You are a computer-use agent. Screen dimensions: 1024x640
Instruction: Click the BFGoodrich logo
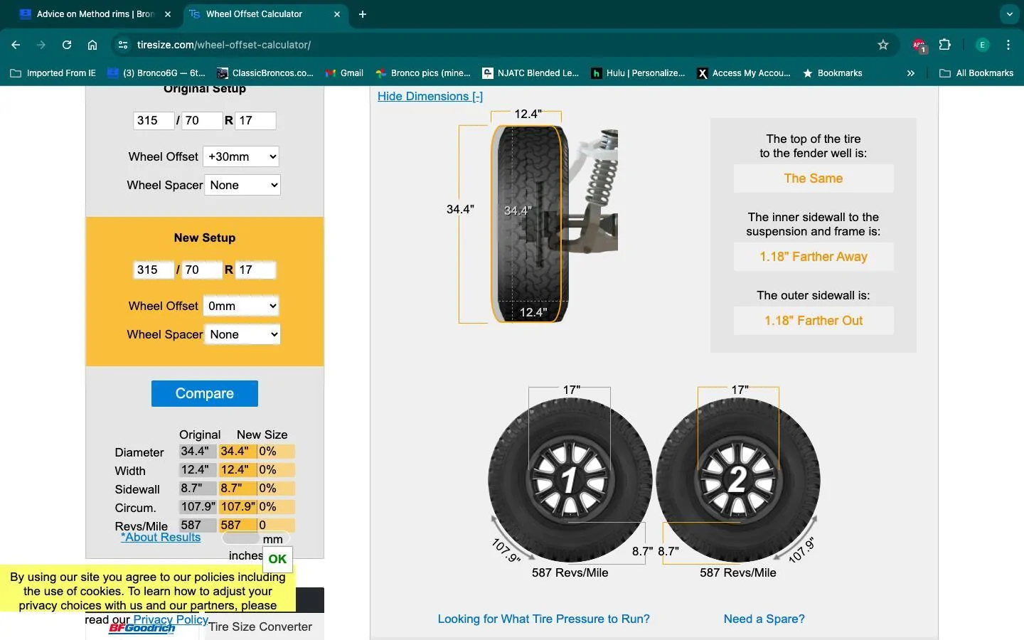[142, 628]
